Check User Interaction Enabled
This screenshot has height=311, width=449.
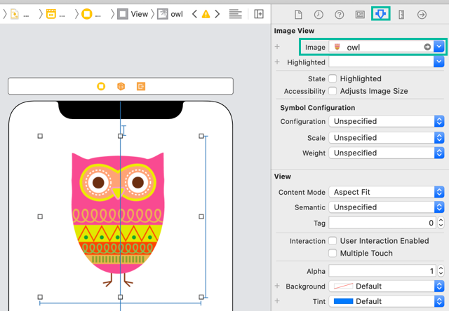[333, 241]
